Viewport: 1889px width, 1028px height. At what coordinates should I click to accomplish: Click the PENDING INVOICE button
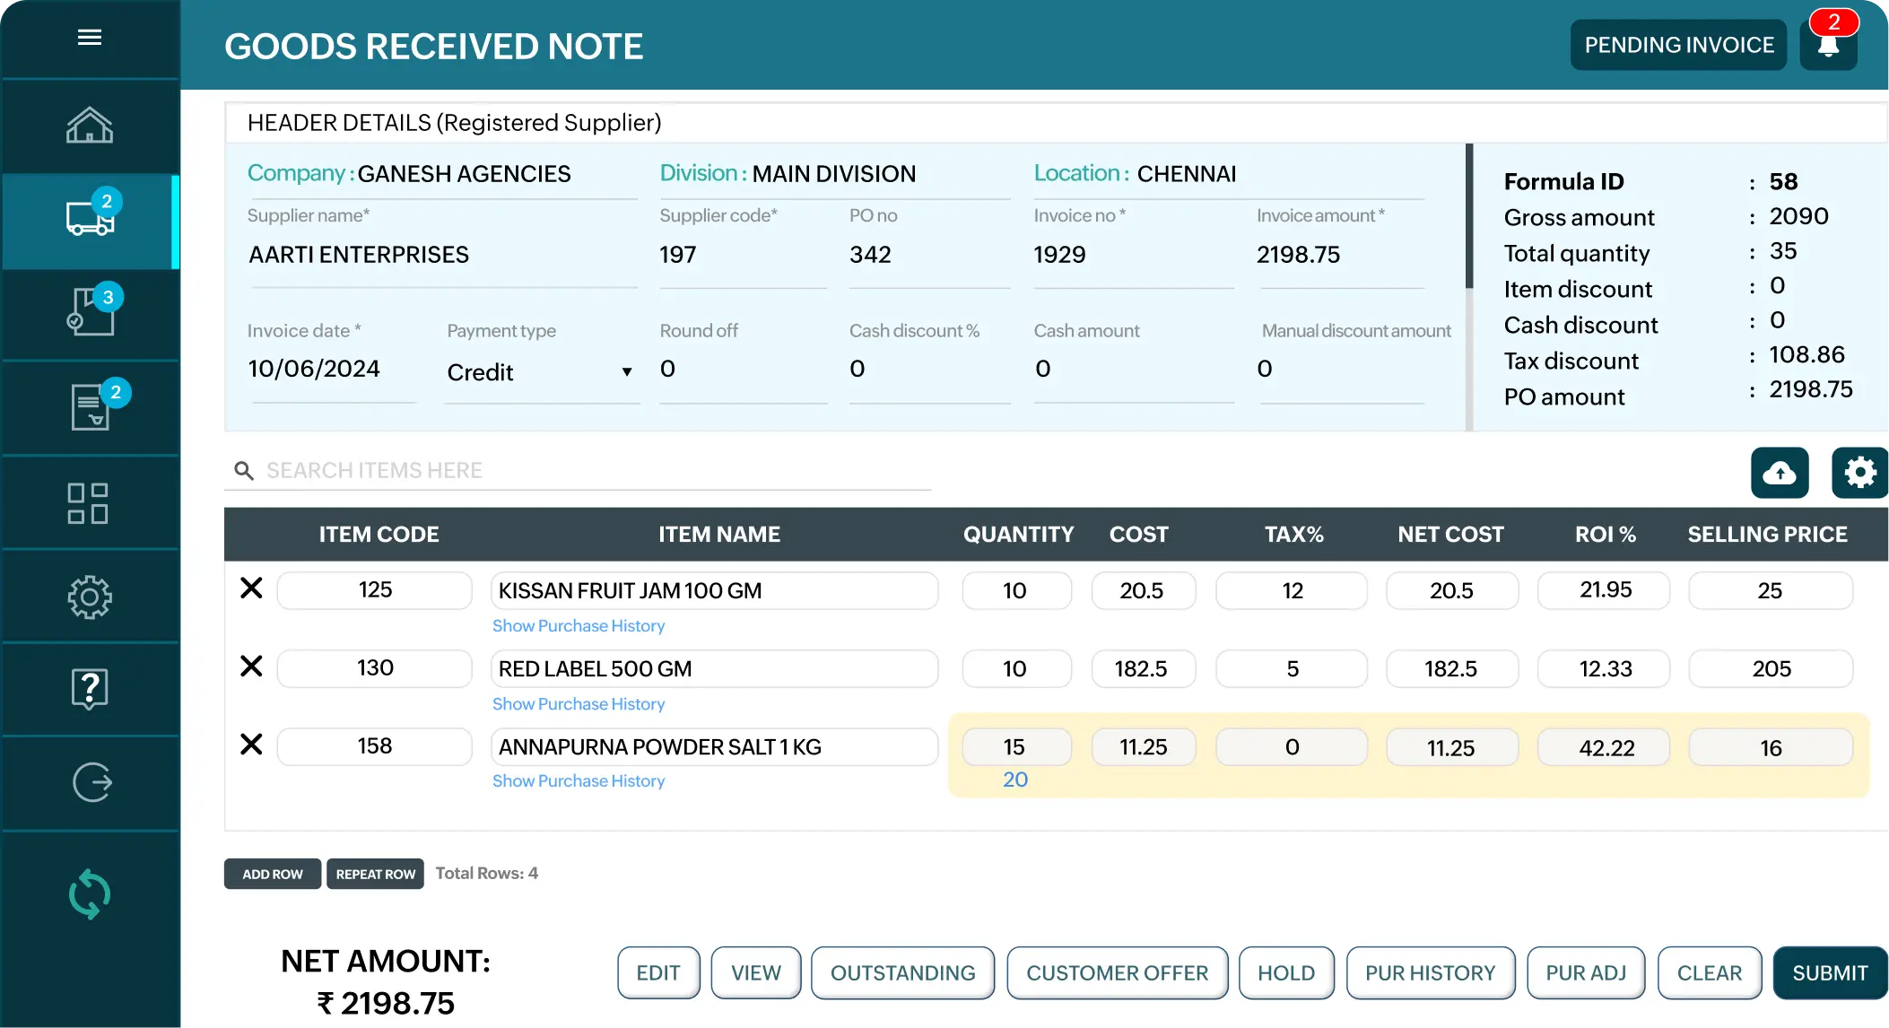click(1678, 44)
